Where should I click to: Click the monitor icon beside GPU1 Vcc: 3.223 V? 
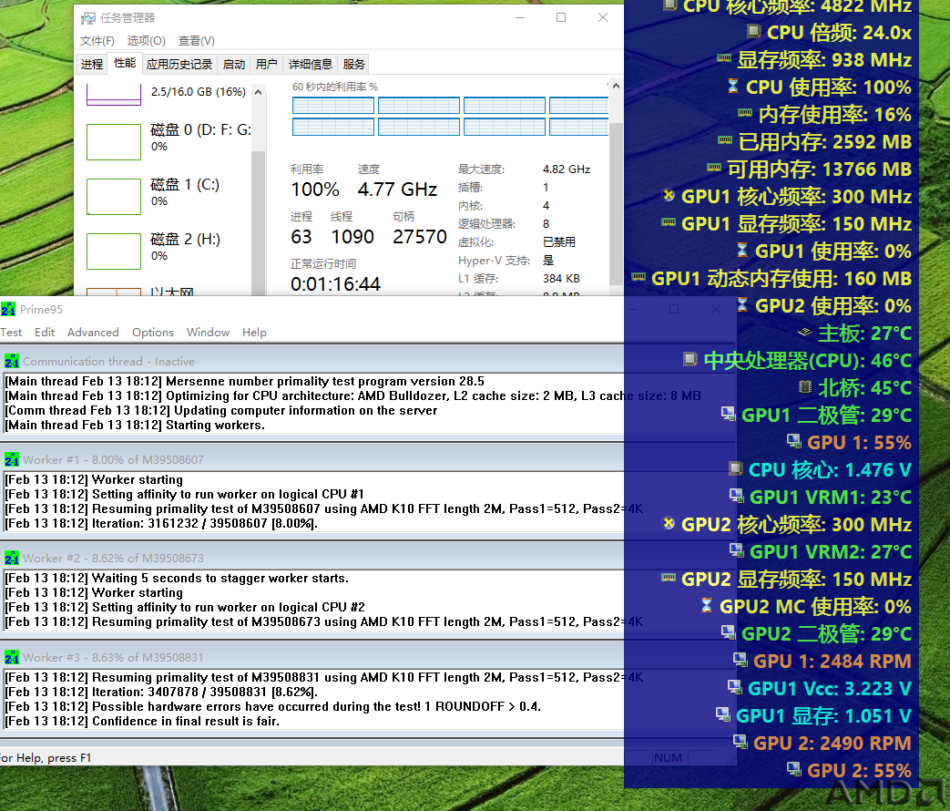734,687
